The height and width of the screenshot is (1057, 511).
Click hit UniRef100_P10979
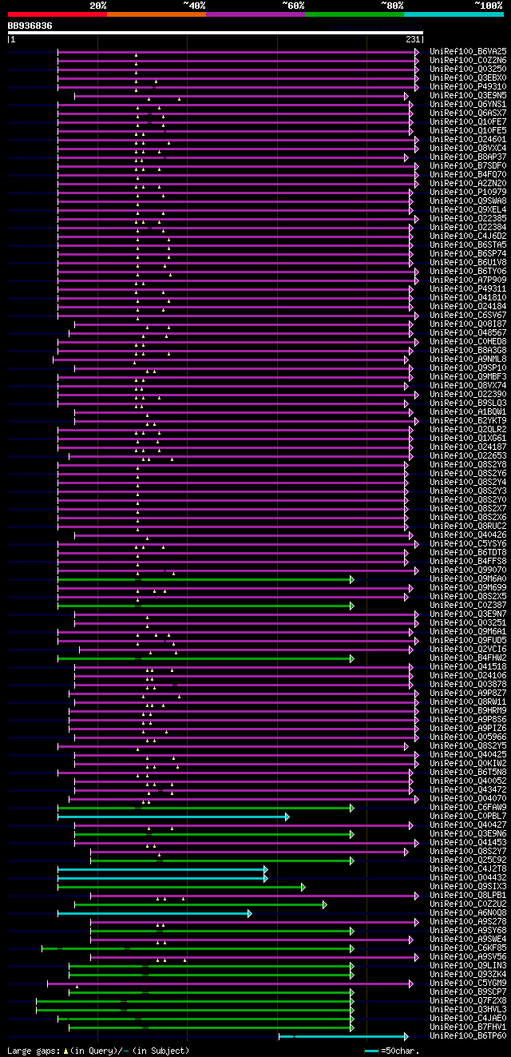tap(468, 192)
